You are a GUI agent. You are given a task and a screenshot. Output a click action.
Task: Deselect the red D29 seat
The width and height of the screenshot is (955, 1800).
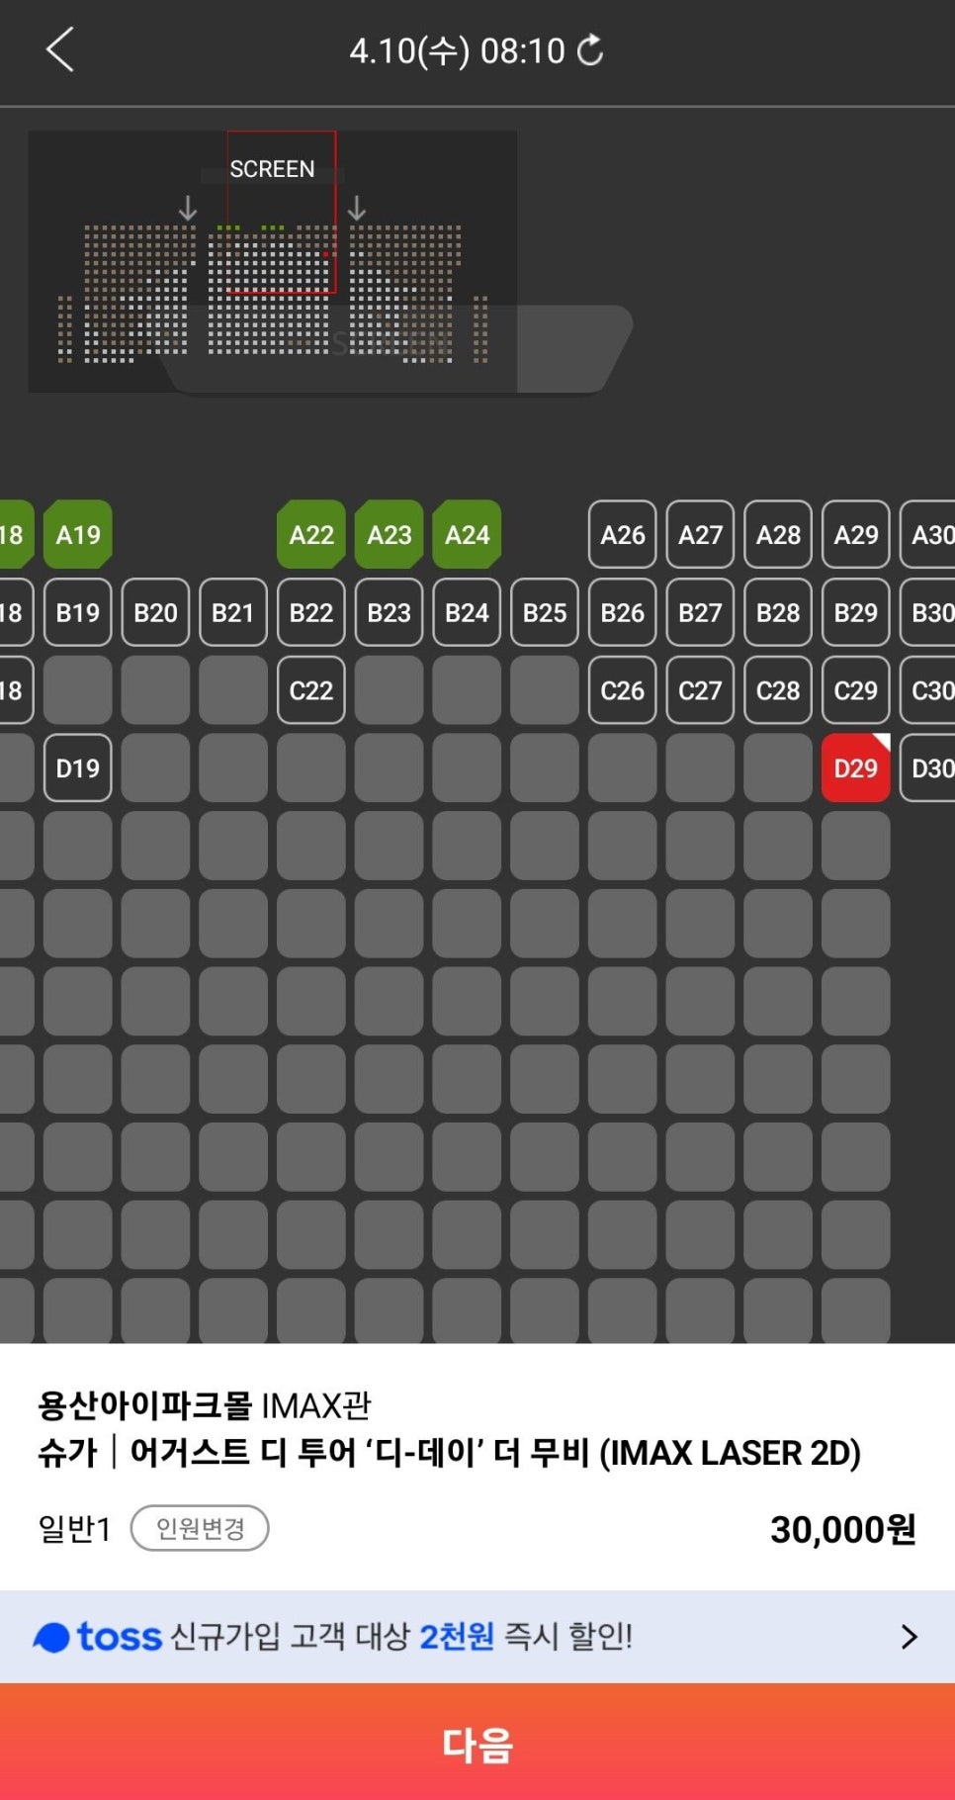[855, 767]
